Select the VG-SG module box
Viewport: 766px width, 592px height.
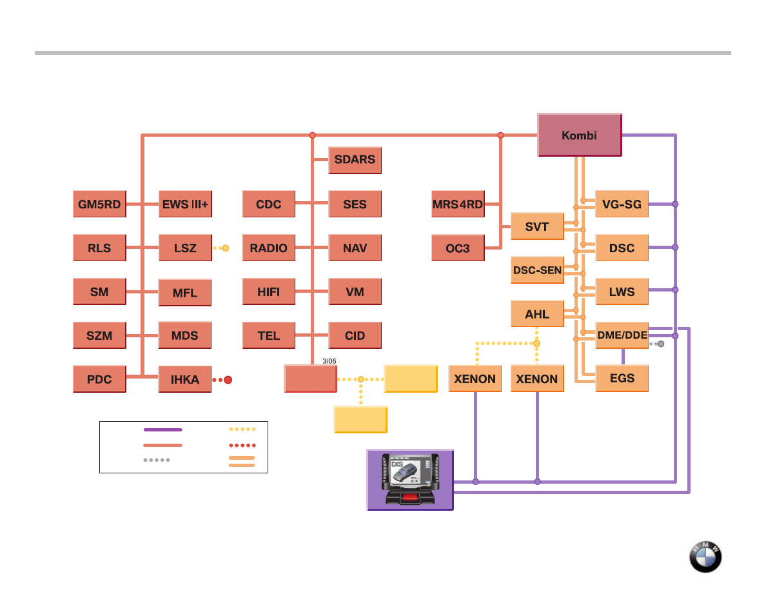click(622, 204)
